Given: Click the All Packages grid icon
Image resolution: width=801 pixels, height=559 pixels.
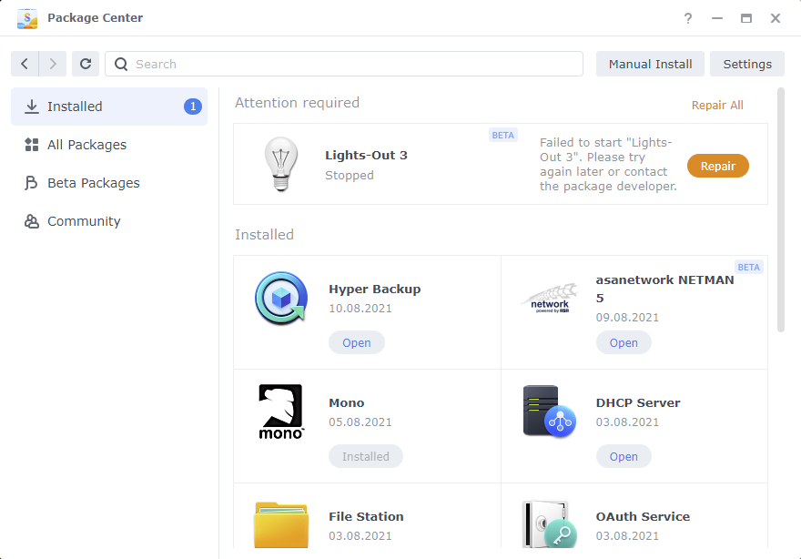Looking at the screenshot, I should 32,145.
